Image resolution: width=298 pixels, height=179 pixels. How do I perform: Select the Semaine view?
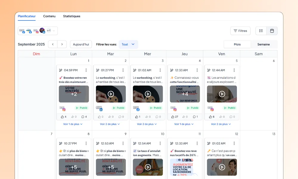pos(264,44)
